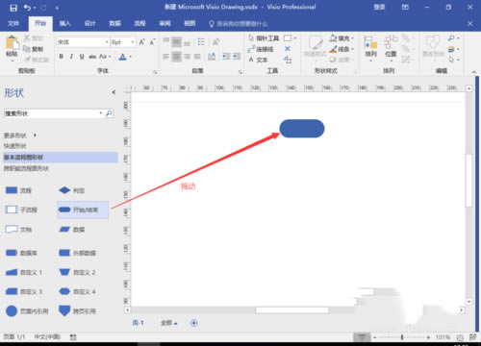This screenshot has width=481, height=346.
Task: Click the align left paragraph icon
Action: point(165,57)
